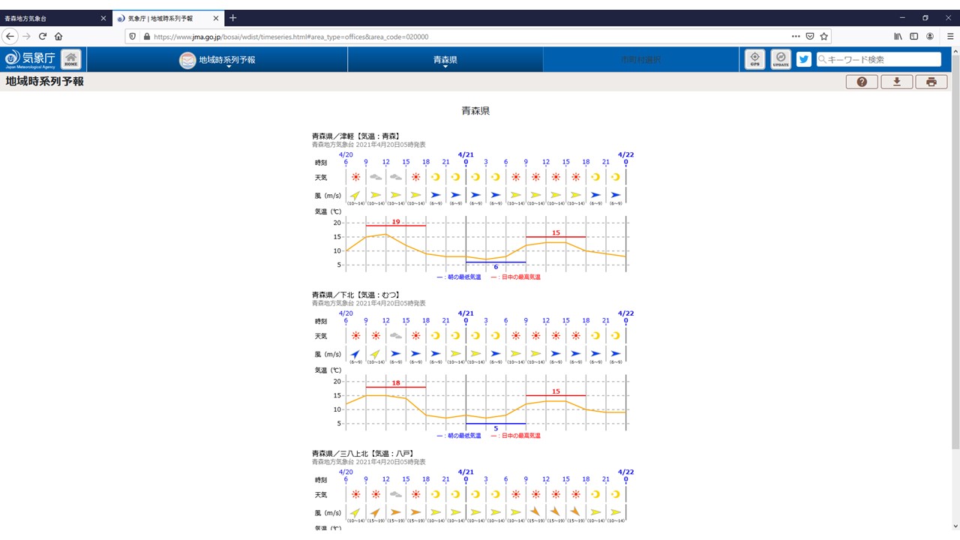Open the Firefox hamburger menu

(950, 36)
